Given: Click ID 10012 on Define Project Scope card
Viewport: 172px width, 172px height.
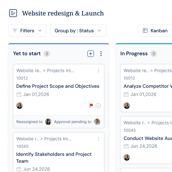Looking at the screenshot, I should (x=22, y=78).
